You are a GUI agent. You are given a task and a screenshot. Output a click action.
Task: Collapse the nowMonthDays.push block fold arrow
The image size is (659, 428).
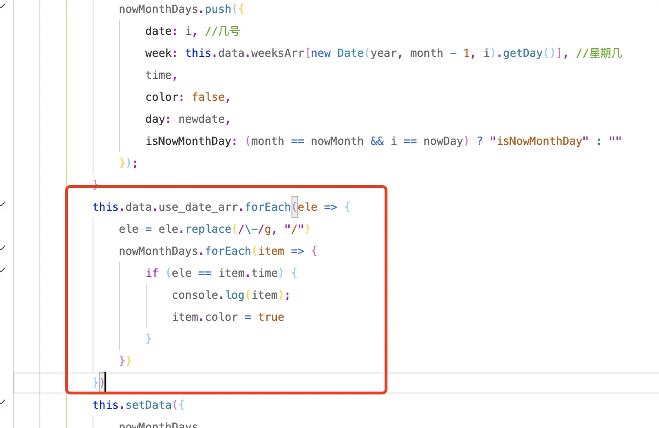coord(3,6)
